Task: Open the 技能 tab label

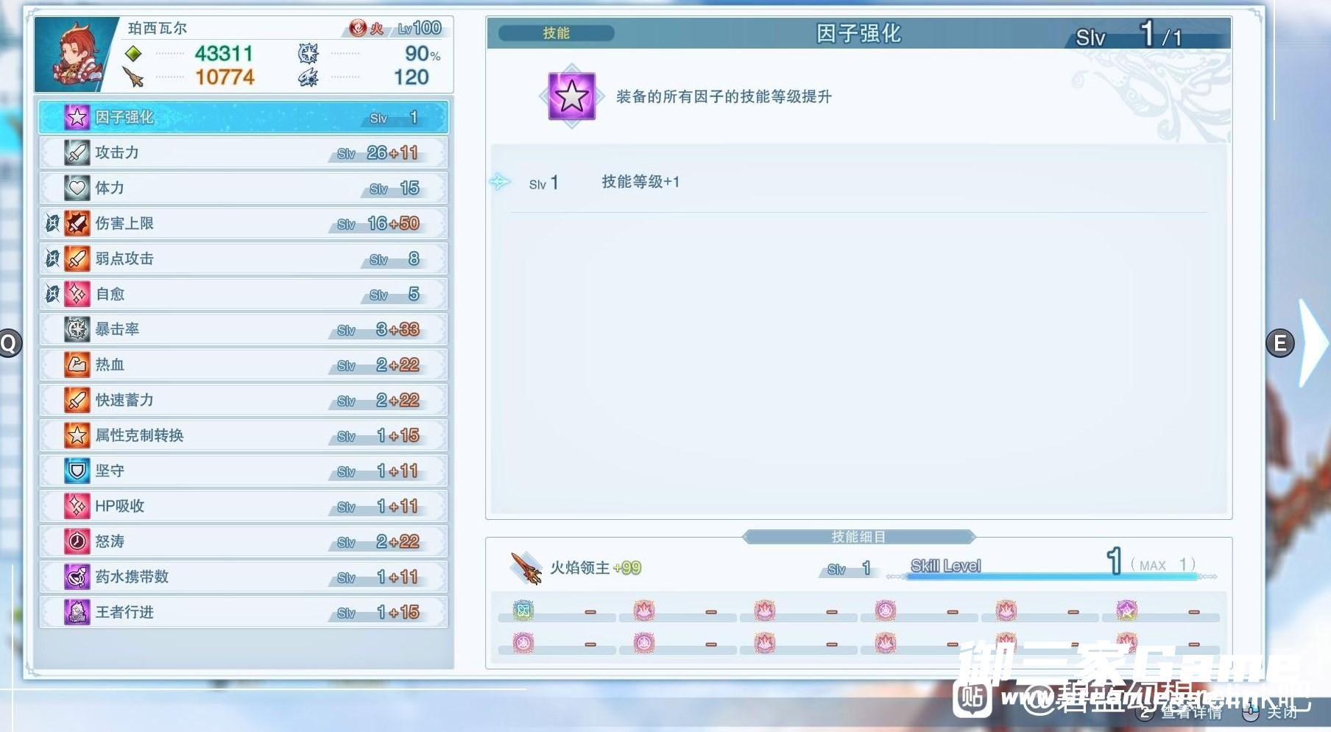Action: [556, 33]
